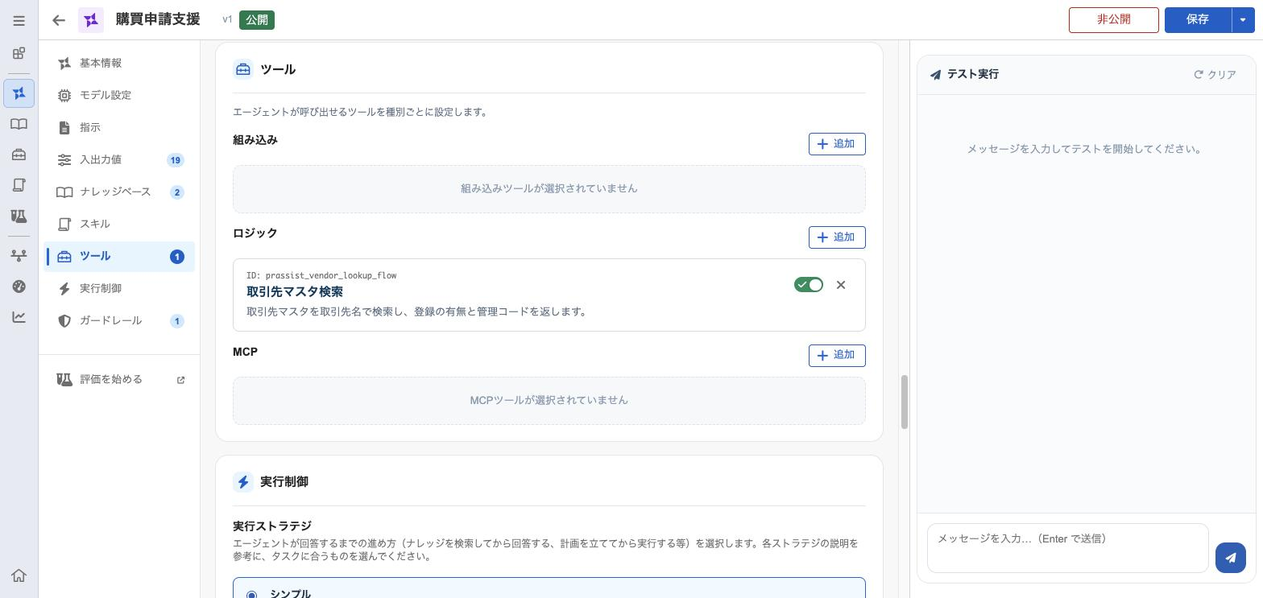Add a ロジック tool with 追加
The image size is (1263, 598).
click(x=837, y=237)
